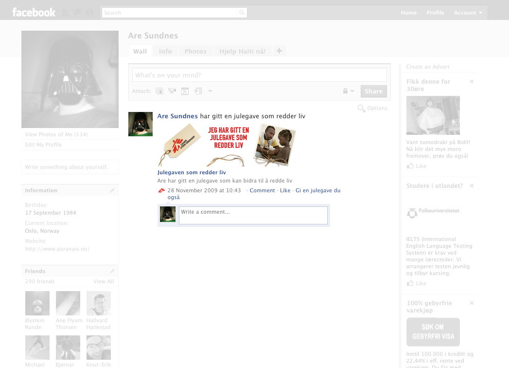Open the 'Hjelp Haiti nå!' tab
Viewport: 509px width, 368px height.
tap(242, 51)
